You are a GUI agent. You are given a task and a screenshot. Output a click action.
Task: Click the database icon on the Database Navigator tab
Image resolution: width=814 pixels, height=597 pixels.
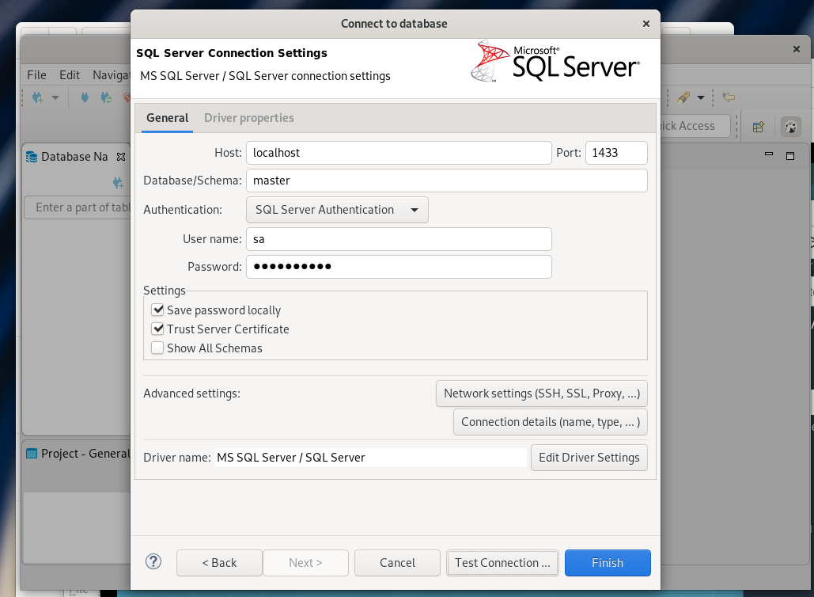point(32,157)
